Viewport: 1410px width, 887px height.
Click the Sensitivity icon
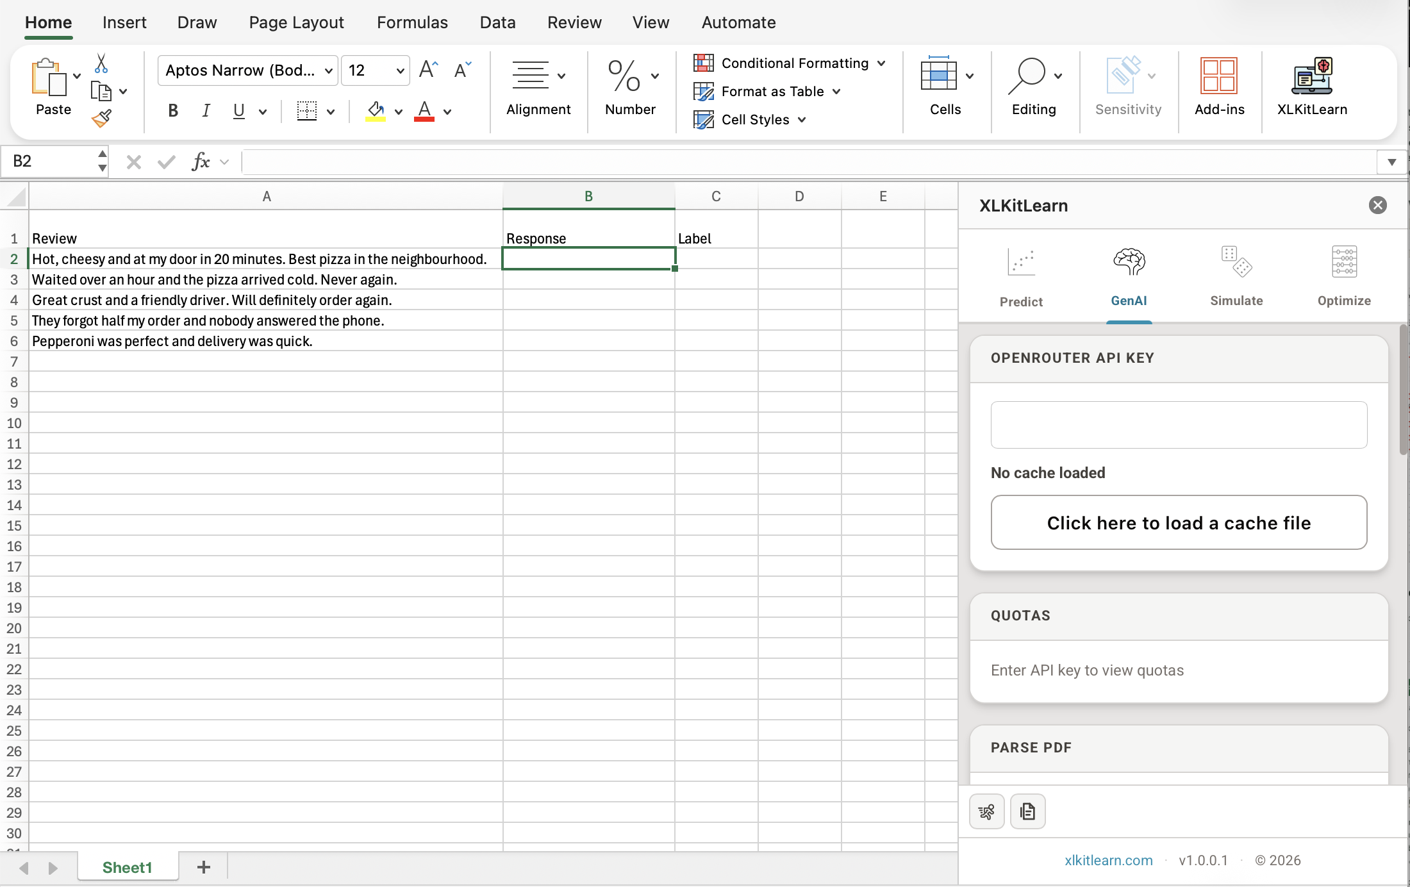tap(1123, 76)
